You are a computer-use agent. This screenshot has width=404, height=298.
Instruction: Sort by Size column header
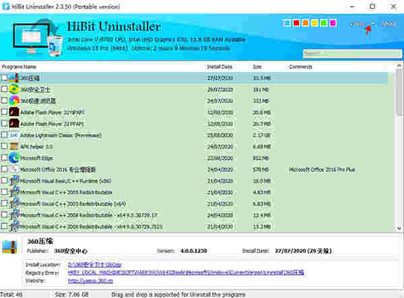pyautogui.click(x=257, y=67)
